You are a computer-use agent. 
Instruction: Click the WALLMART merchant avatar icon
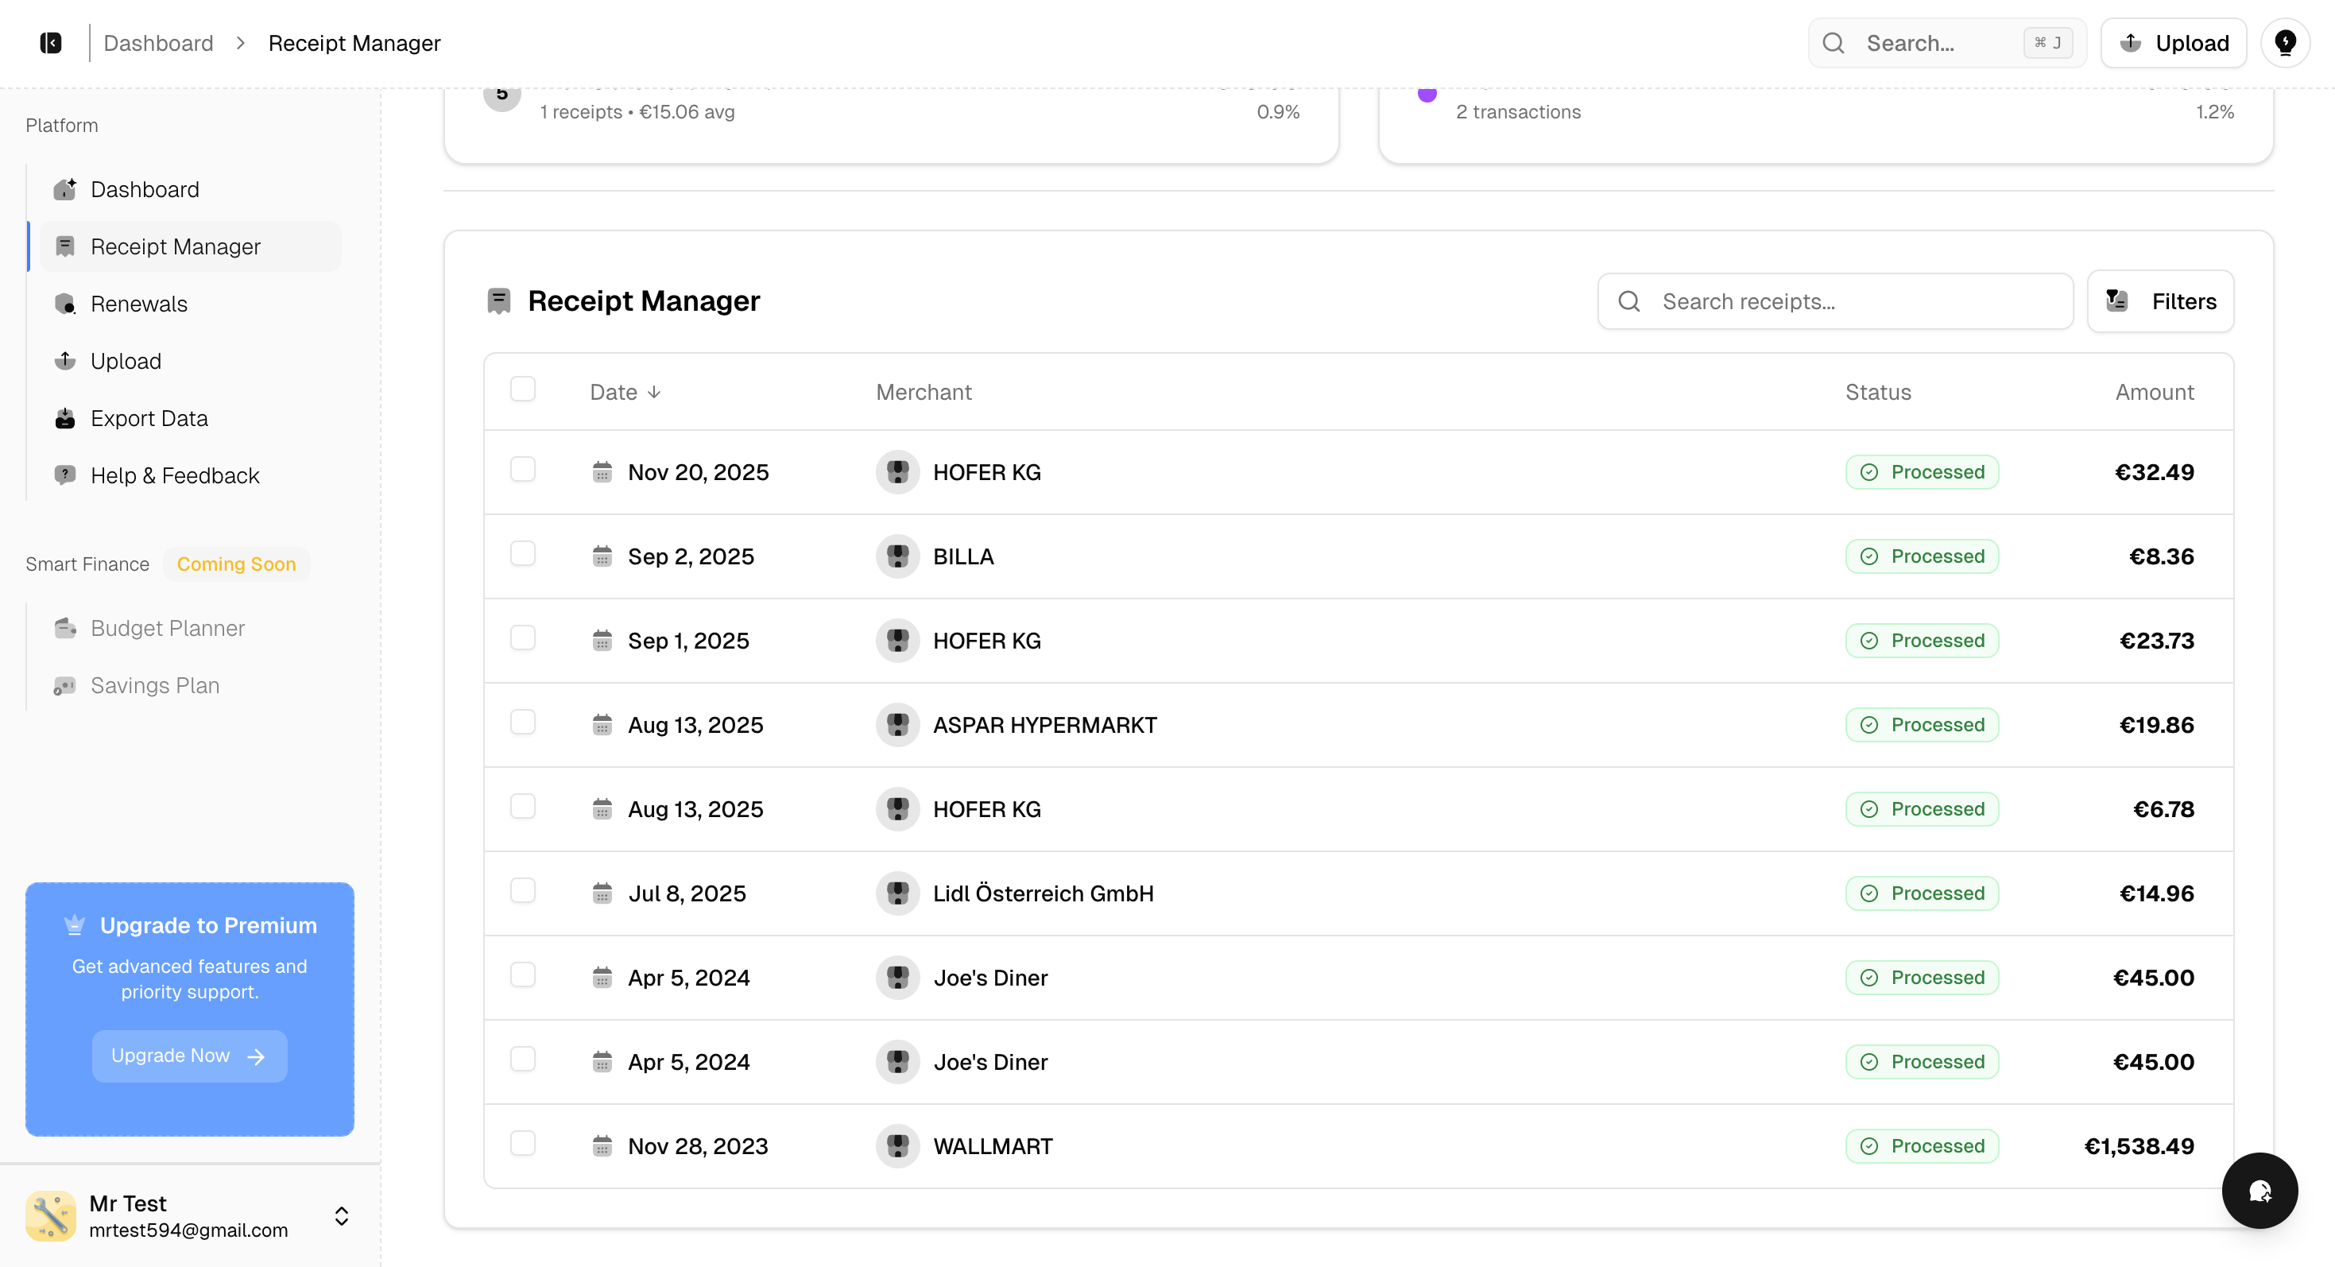click(x=897, y=1146)
